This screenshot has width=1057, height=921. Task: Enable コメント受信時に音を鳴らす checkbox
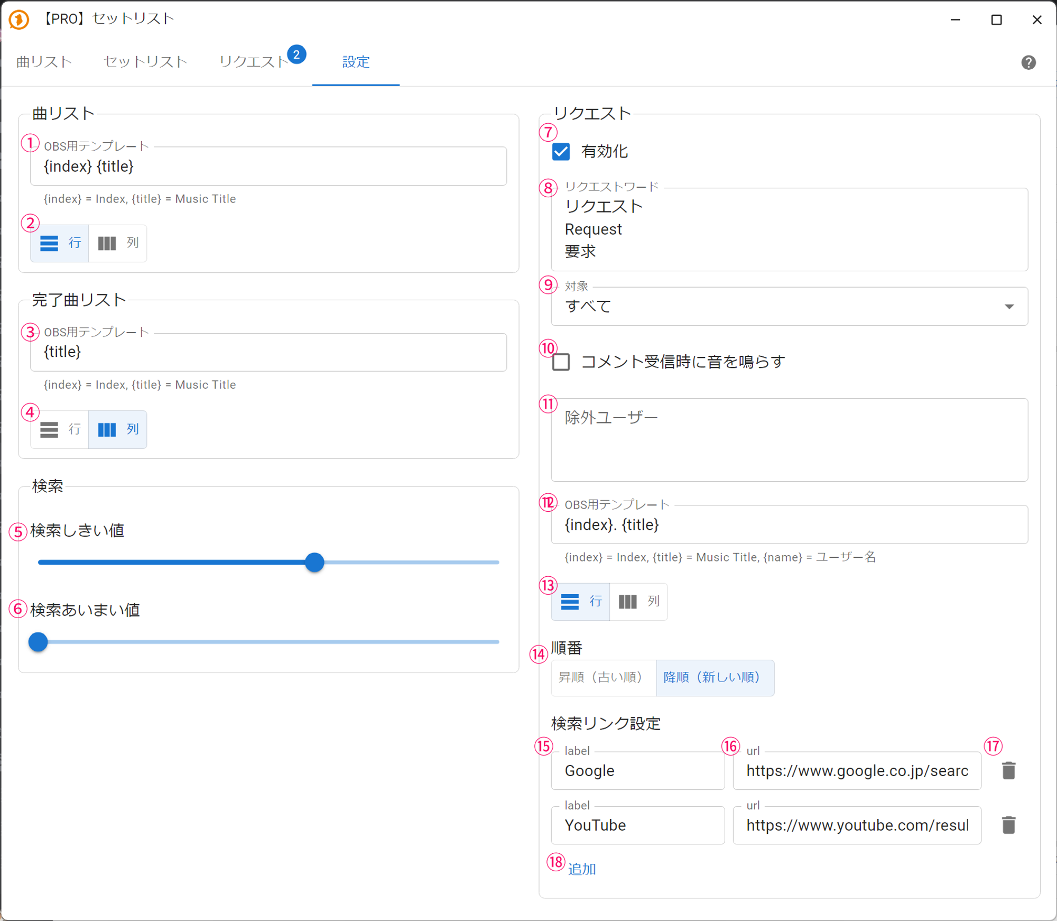(x=561, y=362)
